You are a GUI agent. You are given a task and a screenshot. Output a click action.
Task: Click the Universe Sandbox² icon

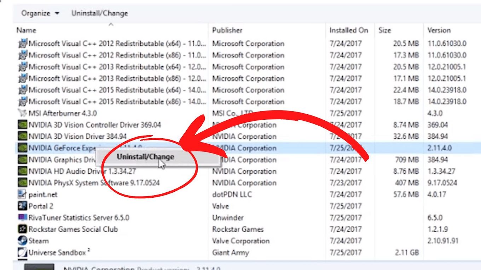pos(23,252)
